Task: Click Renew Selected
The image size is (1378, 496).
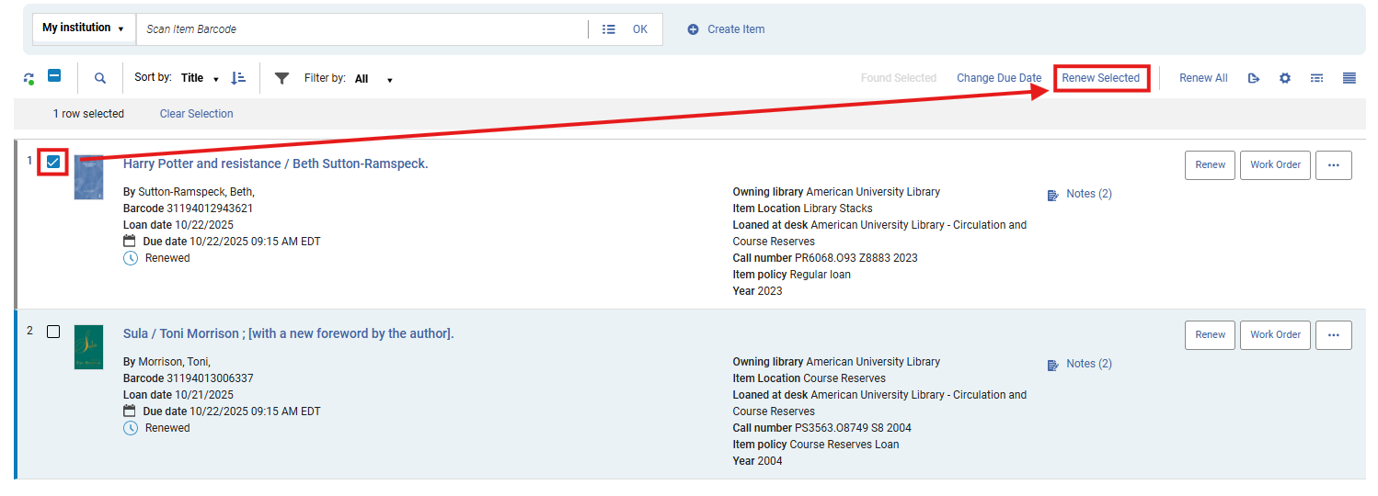Action: point(1100,78)
